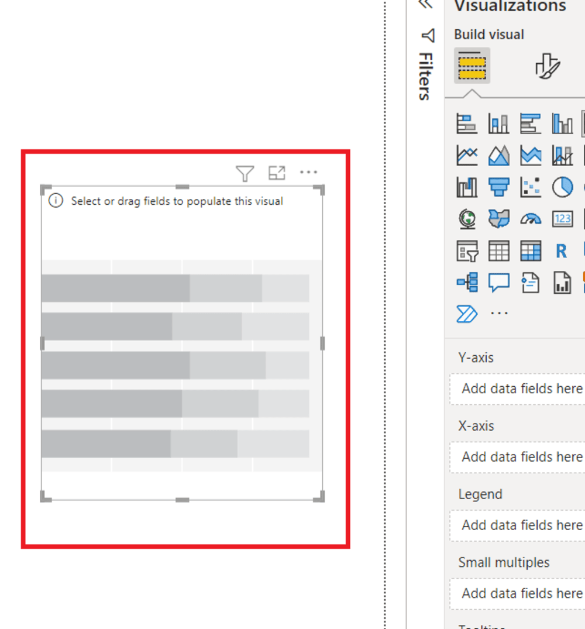Image resolution: width=585 pixels, height=629 pixels.
Task: Expand the Filters pane with chevrons
Action: [x=426, y=5]
